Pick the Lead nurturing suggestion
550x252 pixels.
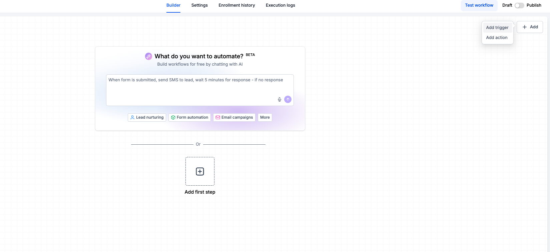coord(147,117)
